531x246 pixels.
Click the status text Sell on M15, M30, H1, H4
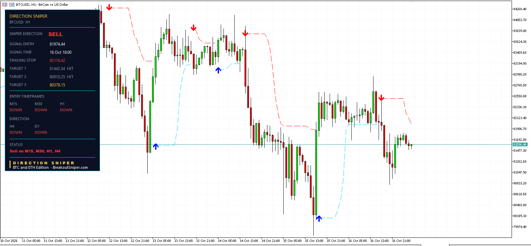click(x=35, y=151)
